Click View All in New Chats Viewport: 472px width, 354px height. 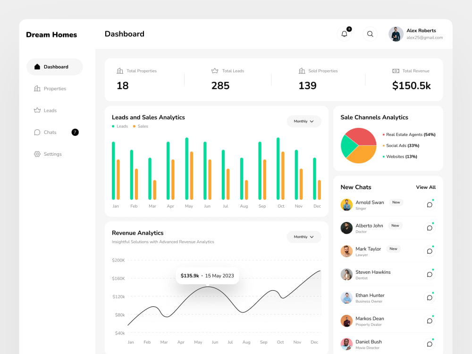426,187
